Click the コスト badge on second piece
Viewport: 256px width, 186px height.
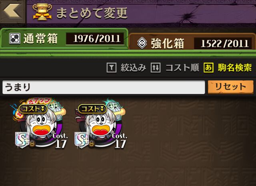point(92,109)
